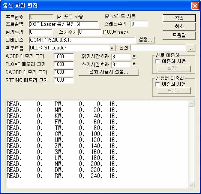Focus the 쓰기주기 input field

(90, 32)
